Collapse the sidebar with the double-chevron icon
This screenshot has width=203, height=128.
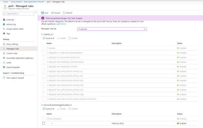point(36,12)
